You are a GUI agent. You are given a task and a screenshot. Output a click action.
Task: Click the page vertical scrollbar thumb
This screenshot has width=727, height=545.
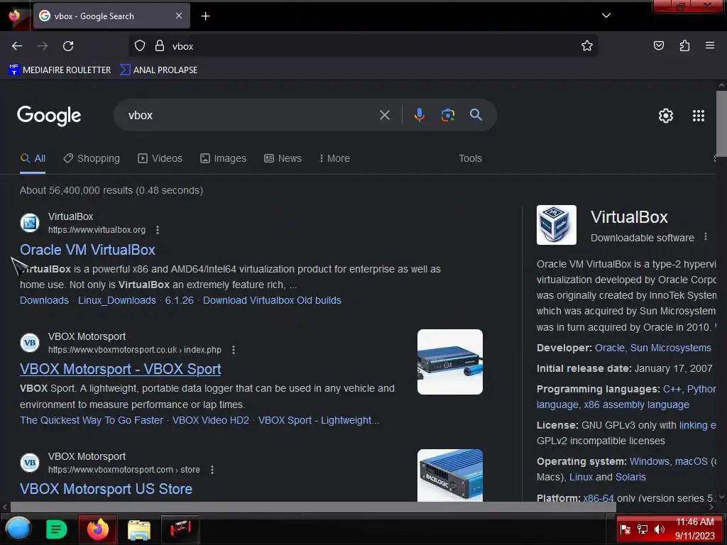[721, 123]
